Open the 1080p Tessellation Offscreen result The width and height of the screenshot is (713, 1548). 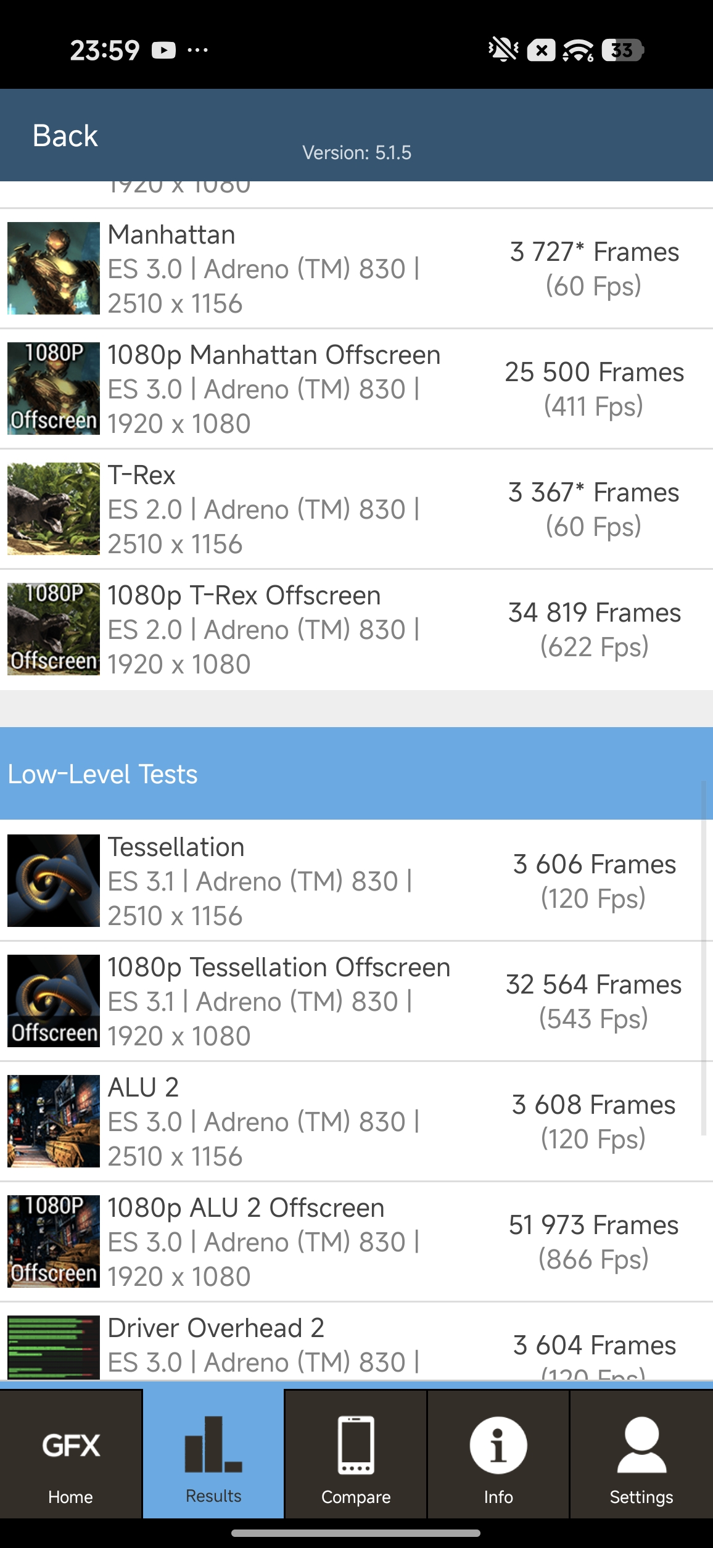[x=356, y=1001]
